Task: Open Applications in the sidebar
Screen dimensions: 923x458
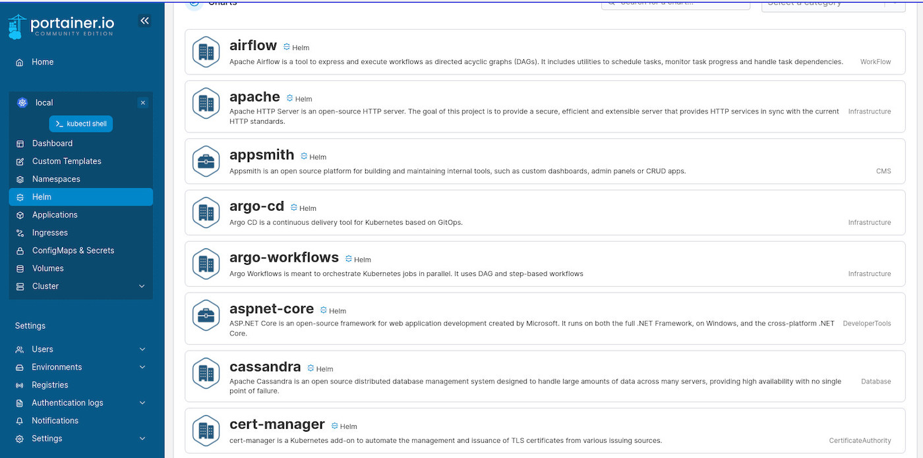Action: (55, 215)
